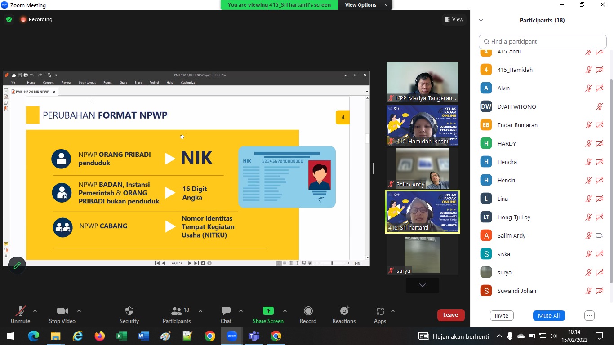Click the Share Screen icon

click(x=268, y=311)
